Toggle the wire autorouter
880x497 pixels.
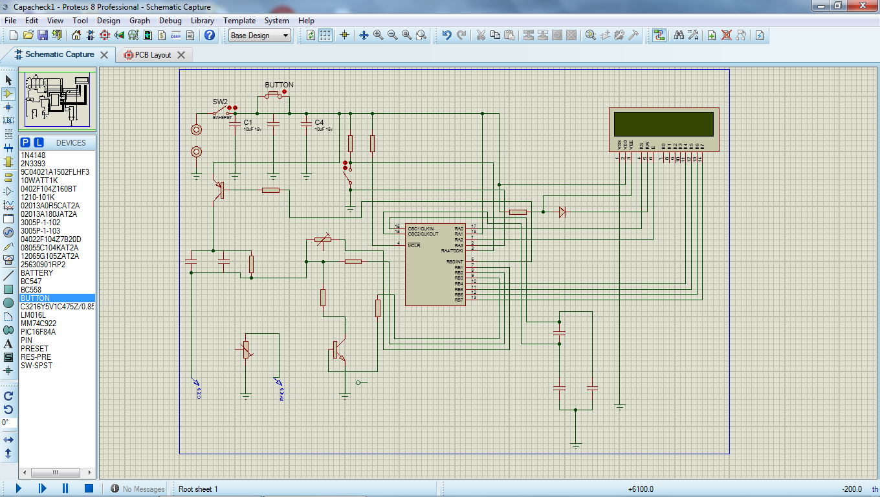coord(659,35)
